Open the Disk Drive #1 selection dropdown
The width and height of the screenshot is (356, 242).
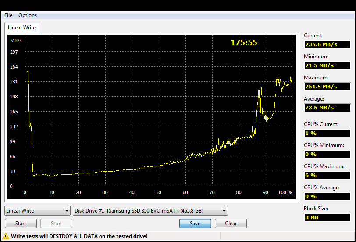tap(150, 211)
